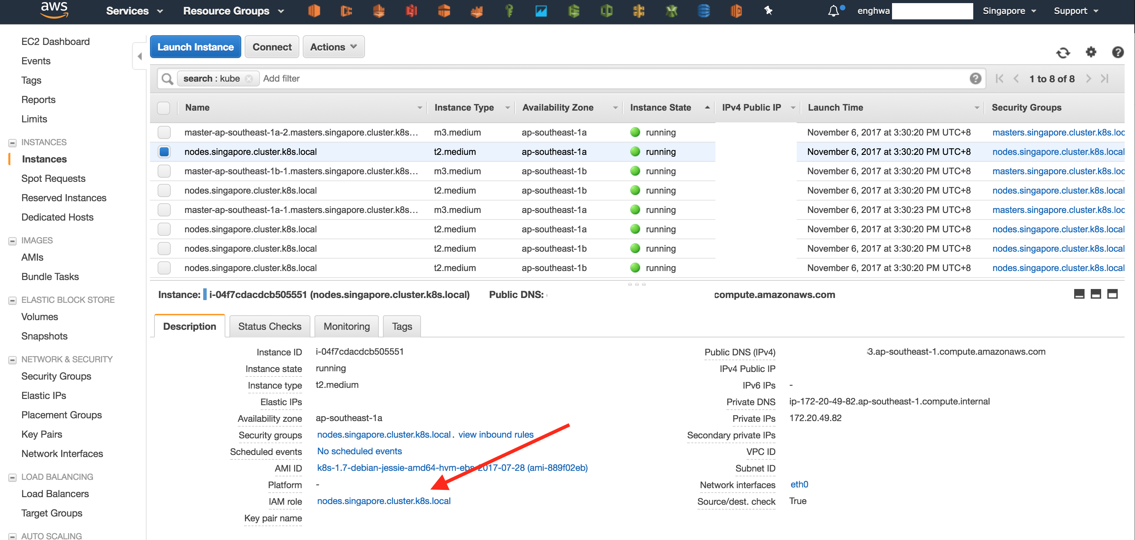The image size is (1135, 540).
Task: Select checkbox for master-ap-southeast-1a-1 instance
Action: (164, 210)
